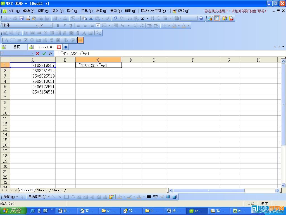Click the 反馈 feedback button
This screenshot has width=286, height=215.
(181, 11)
